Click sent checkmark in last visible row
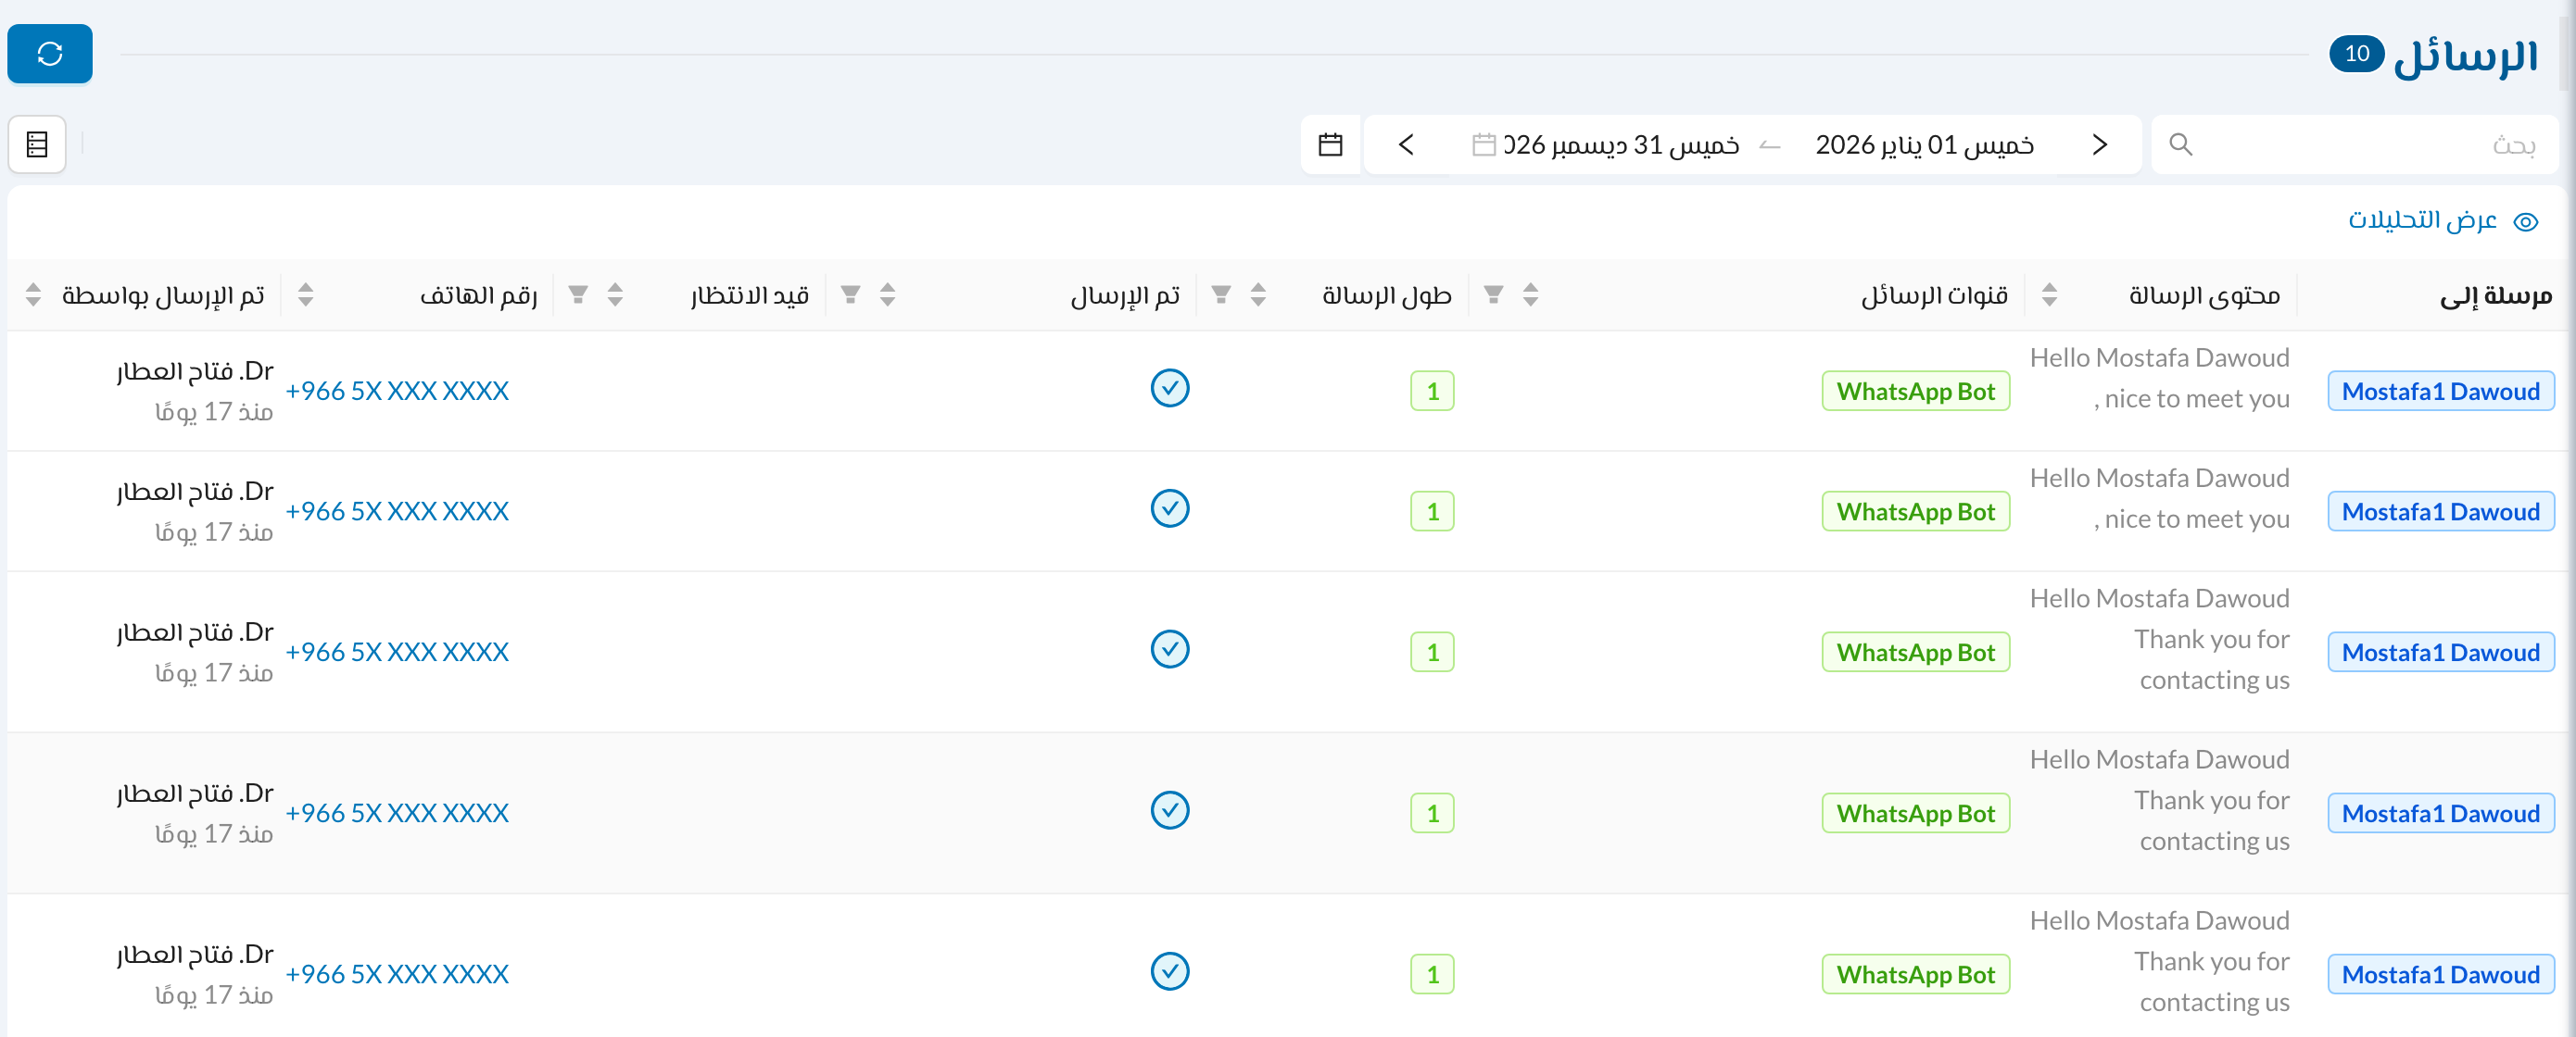The width and height of the screenshot is (2576, 1037). (x=1169, y=972)
